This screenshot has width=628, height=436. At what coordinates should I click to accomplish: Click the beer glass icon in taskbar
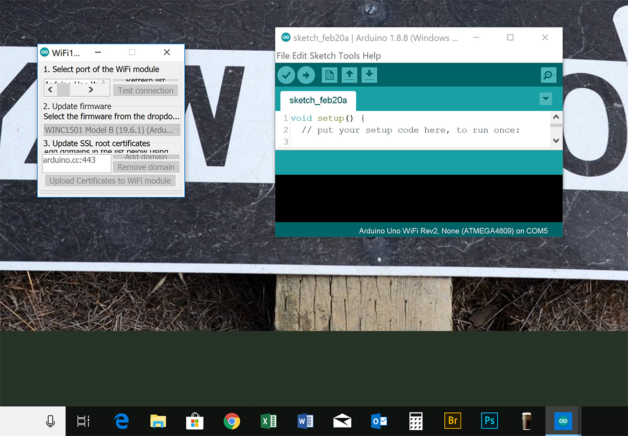[x=526, y=421]
